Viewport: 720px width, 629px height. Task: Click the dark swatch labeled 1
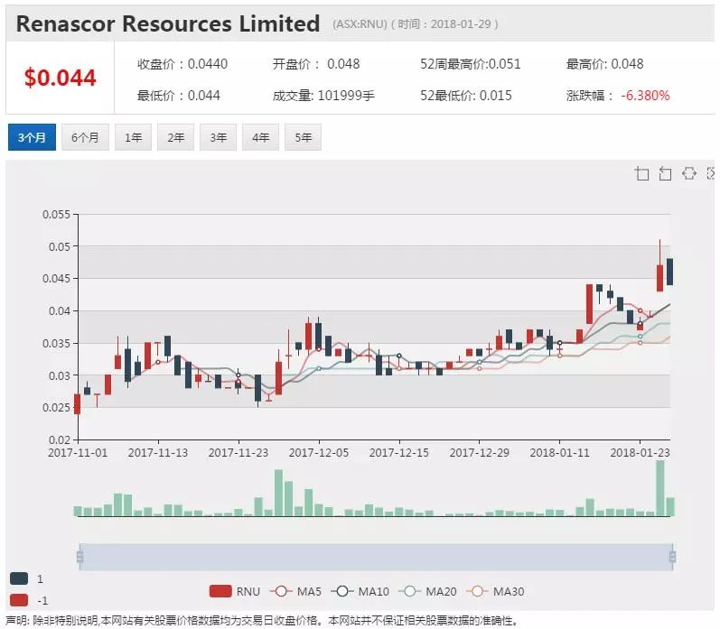point(19,578)
